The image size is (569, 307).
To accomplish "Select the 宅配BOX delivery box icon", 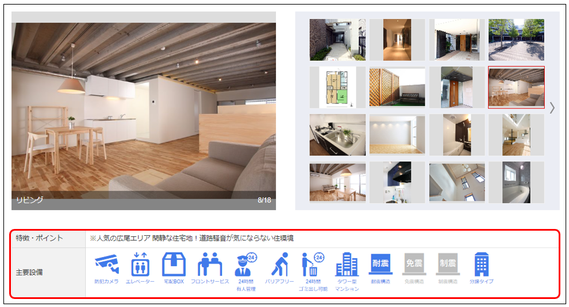I will click(x=173, y=265).
